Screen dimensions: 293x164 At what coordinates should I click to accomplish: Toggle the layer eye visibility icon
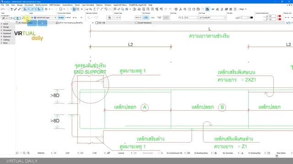click(x=32, y=18)
